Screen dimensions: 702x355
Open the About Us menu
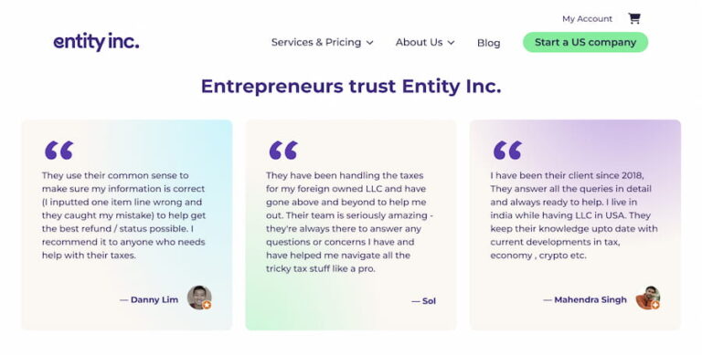tap(425, 43)
